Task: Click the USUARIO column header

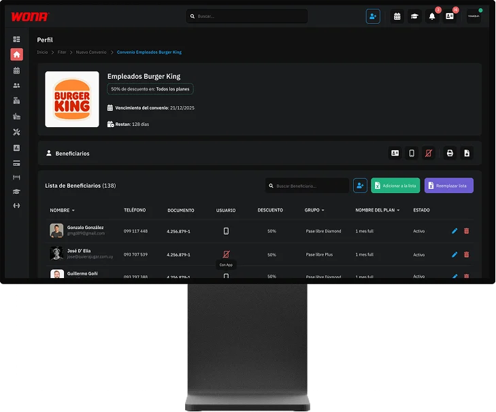Action: click(x=226, y=210)
